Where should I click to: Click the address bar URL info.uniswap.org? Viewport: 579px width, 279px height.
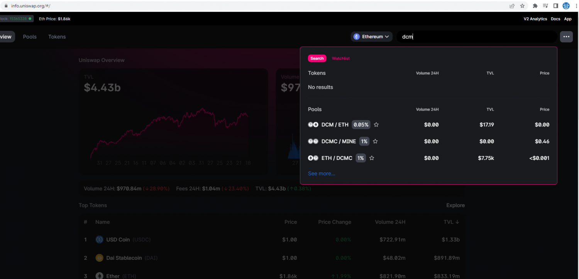(x=31, y=6)
